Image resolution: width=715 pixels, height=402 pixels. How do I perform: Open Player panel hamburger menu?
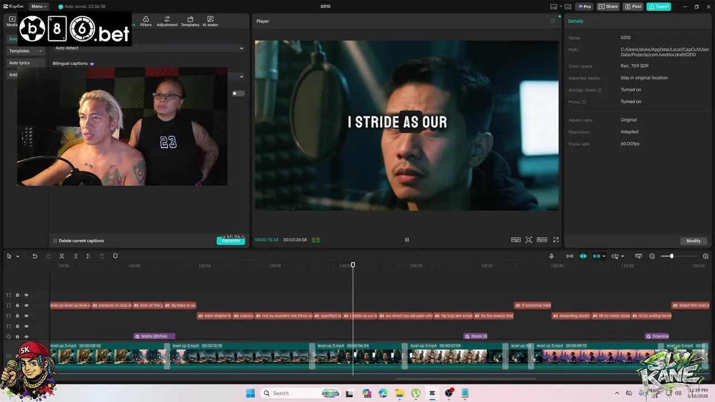[553, 21]
